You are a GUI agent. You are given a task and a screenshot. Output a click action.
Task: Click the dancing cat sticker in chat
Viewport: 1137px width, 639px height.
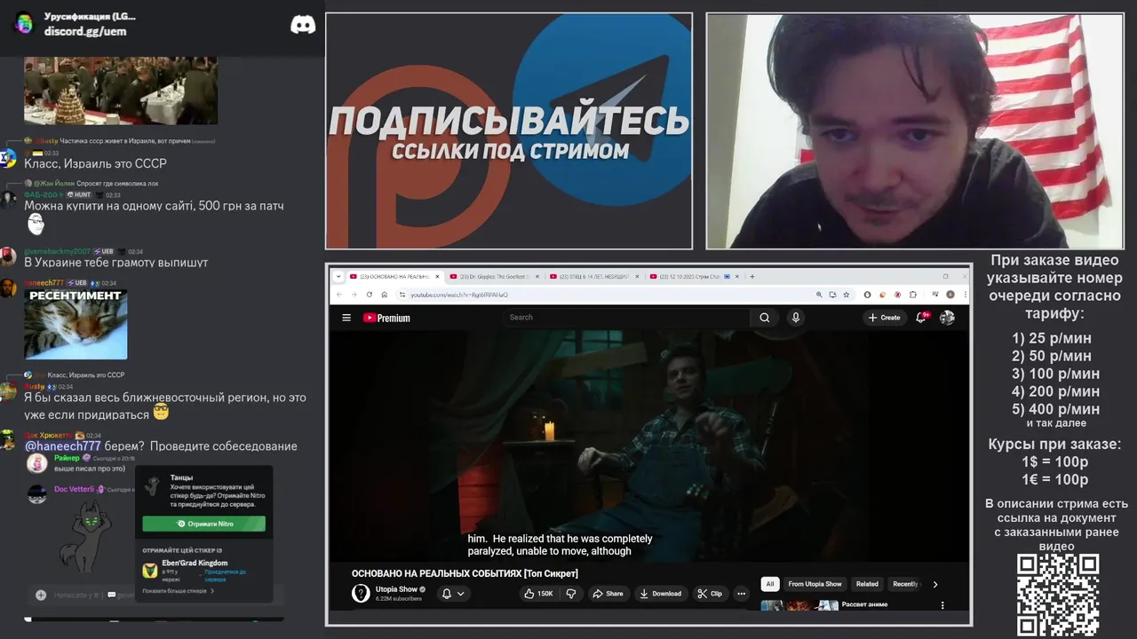pyautogui.click(x=87, y=537)
